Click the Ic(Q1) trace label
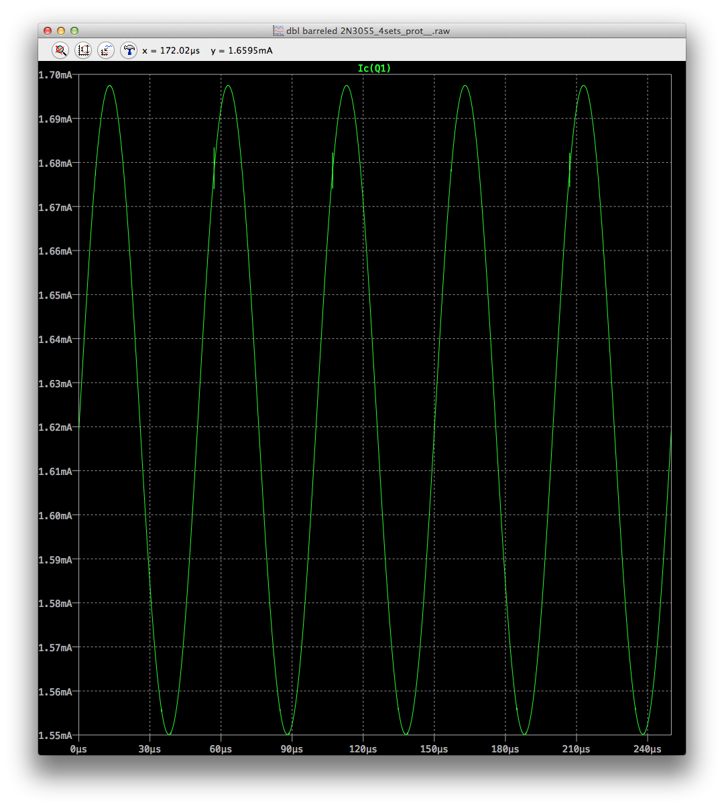Screen dimensions: 724x808 pyautogui.click(x=374, y=68)
